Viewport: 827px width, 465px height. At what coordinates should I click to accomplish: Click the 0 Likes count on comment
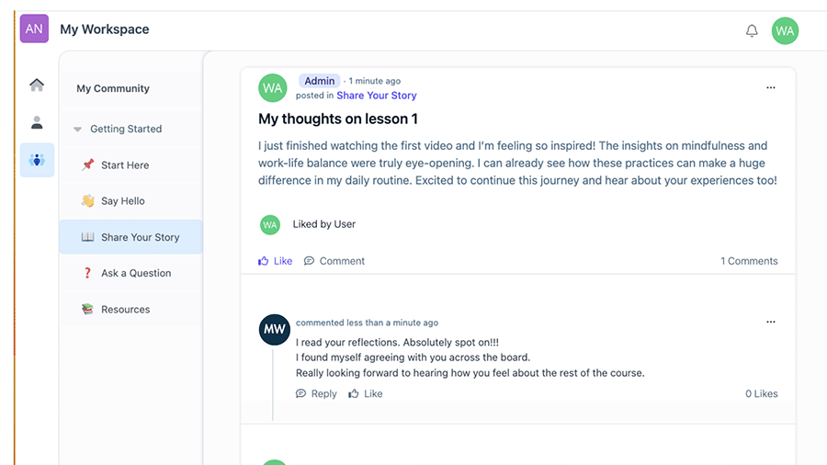click(761, 394)
